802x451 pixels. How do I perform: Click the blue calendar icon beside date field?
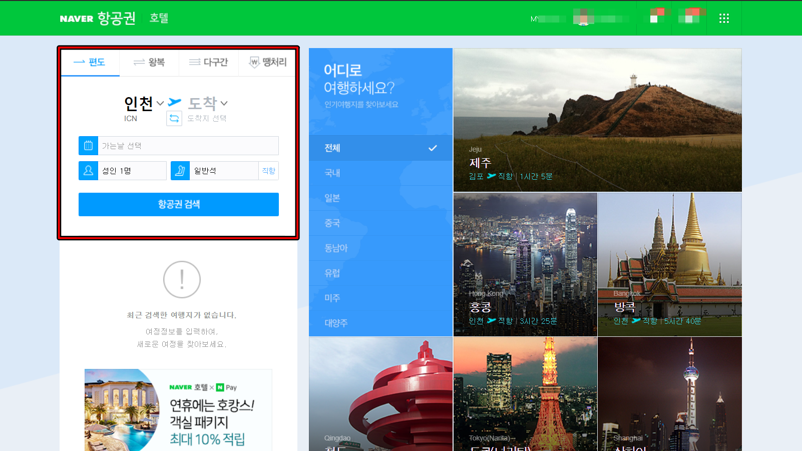(88, 145)
